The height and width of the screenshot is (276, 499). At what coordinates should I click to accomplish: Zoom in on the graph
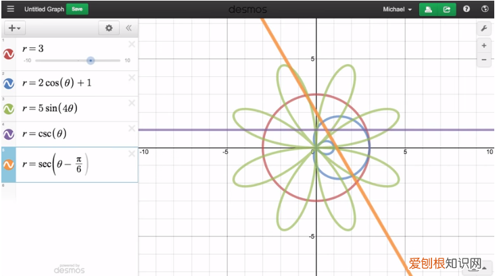[484, 46]
